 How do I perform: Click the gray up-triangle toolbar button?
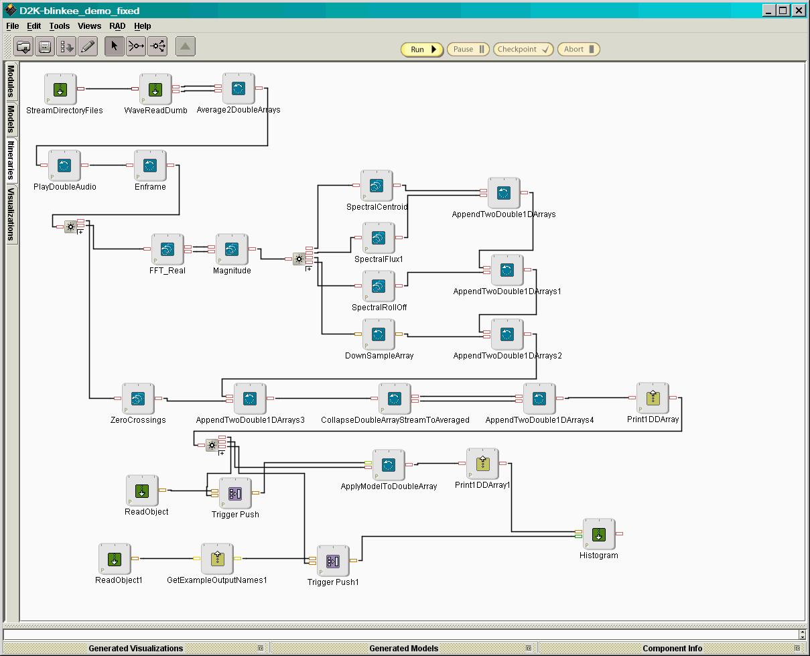(186, 47)
